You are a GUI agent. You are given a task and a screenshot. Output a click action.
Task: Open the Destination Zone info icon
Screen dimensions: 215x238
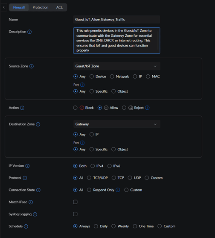(x=38, y=124)
